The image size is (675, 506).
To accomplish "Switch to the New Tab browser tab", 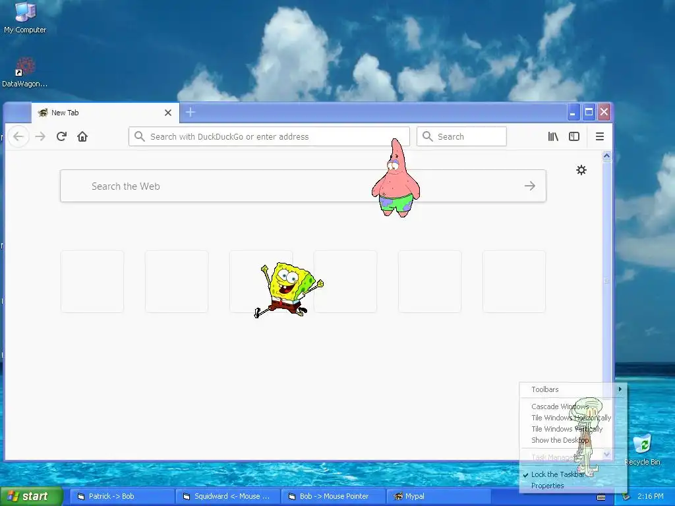I will coord(105,113).
